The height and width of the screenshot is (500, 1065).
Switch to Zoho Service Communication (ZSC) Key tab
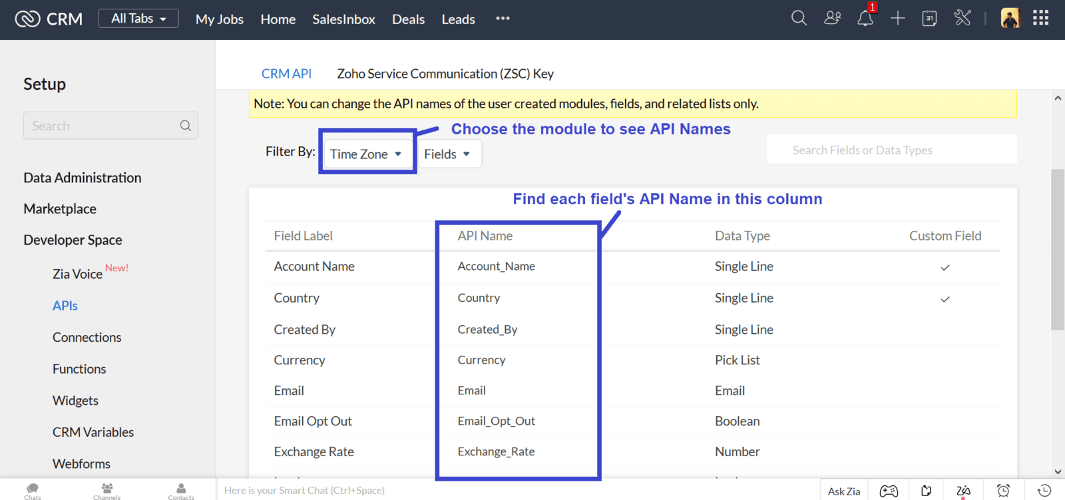tap(445, 74)
